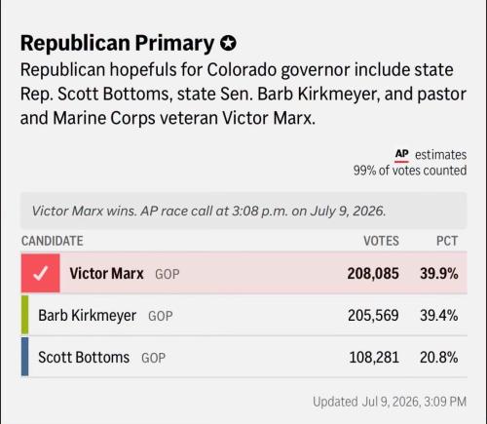Click the CANDIDATE column header
Viewport: 487px width, 424px height.
pyautogui.click(x=53, y=241)
